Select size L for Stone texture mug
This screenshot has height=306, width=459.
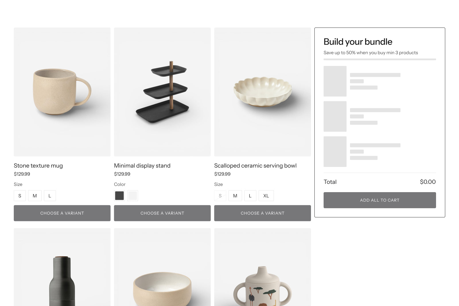pyautogui.click(x=50, y=196)
